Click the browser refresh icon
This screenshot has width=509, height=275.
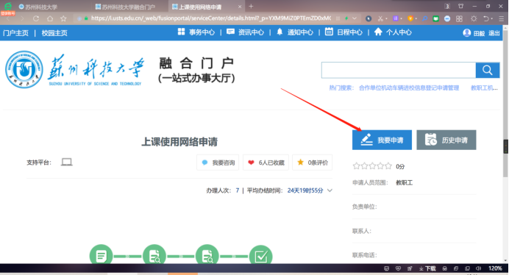(x=36, y=18)
